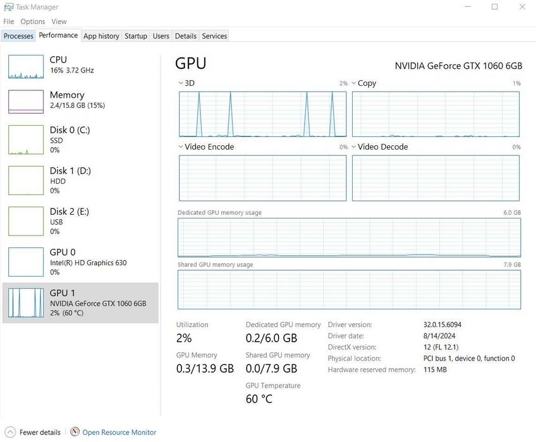Select the GPU 0 Intel graph thumbnail
Viewport: 536px width, 442px height.
click(x=26, y=262)
